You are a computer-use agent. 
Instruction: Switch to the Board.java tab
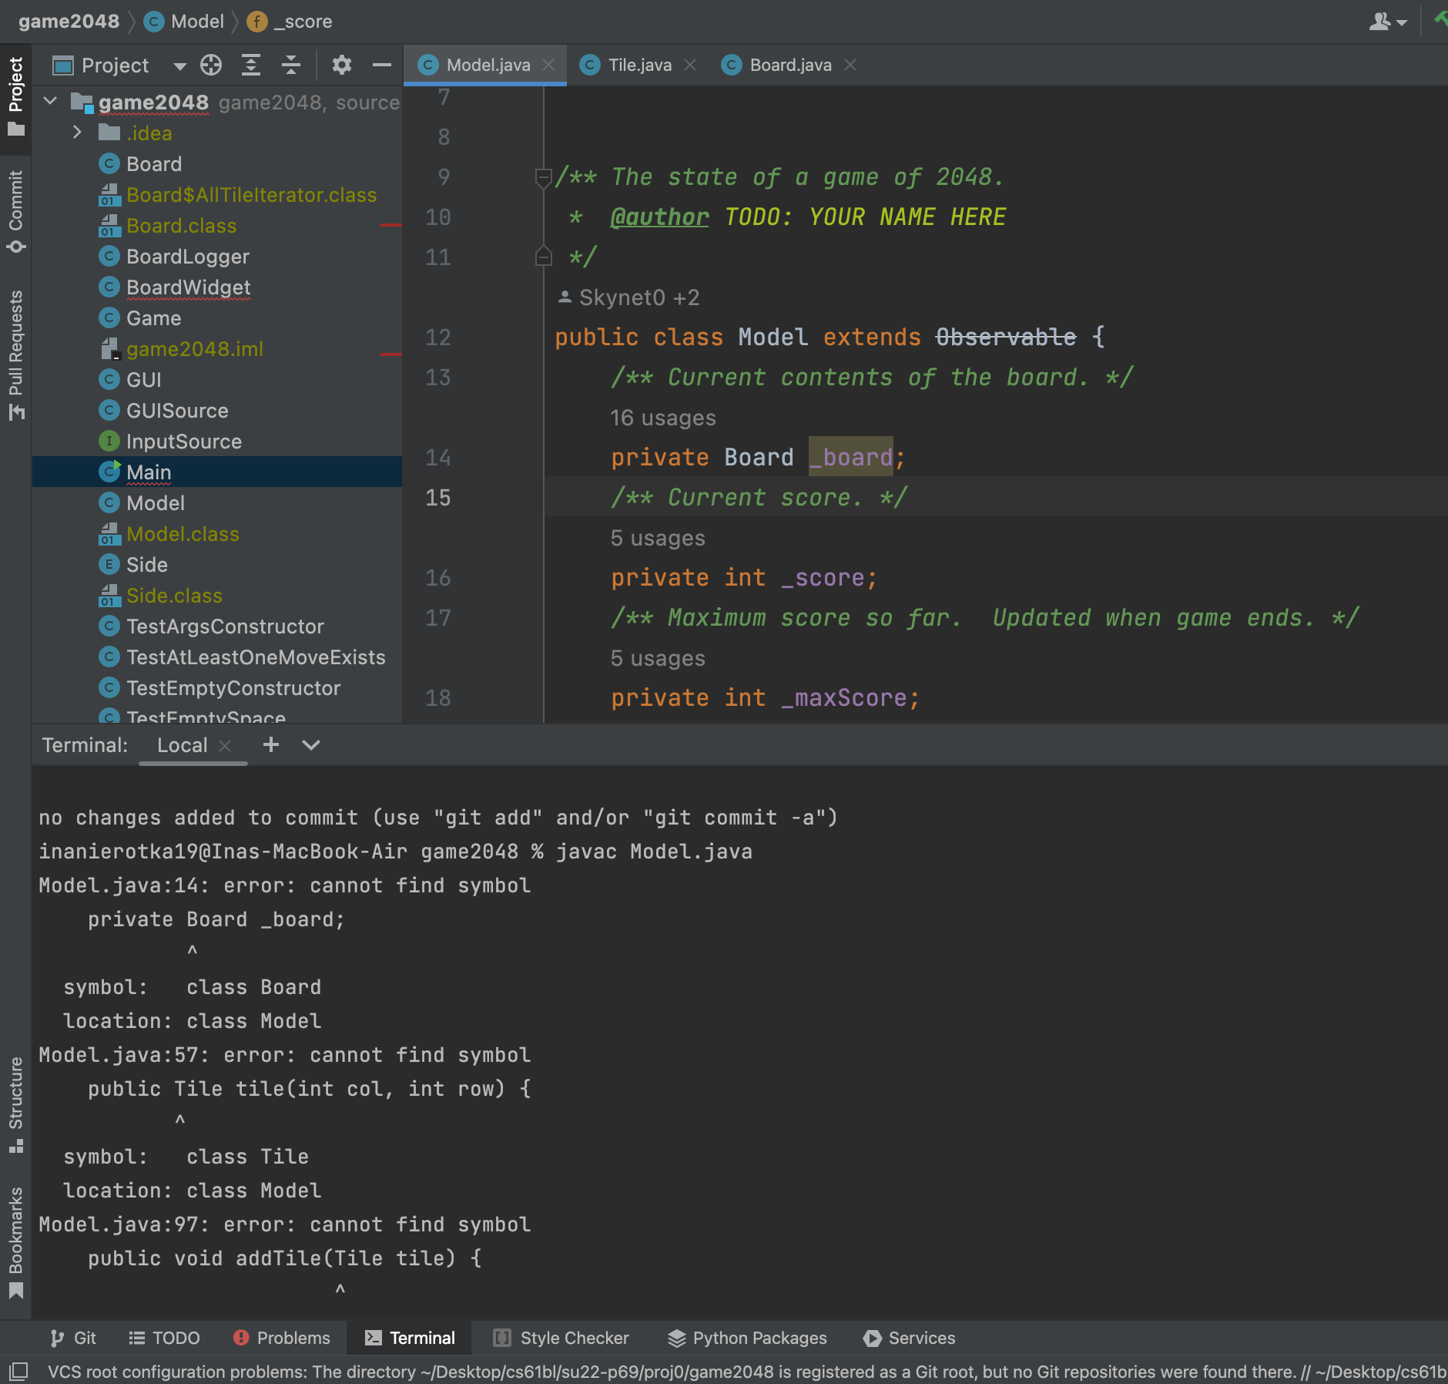tap(789, 66)
